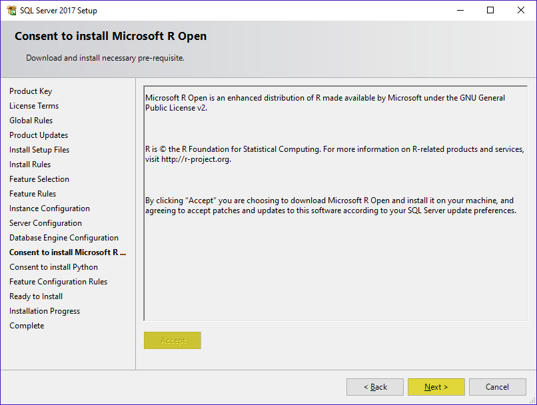The image size is (537, 405).
Task: Maximize the setup window
Action: pos(490,10)
